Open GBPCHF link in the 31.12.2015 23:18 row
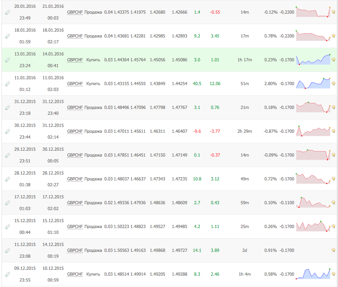Screen dimensions: 338x287 point(75,107)
